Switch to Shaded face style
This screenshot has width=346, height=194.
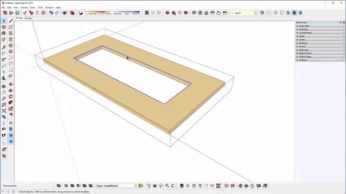(x=288, y=13)
